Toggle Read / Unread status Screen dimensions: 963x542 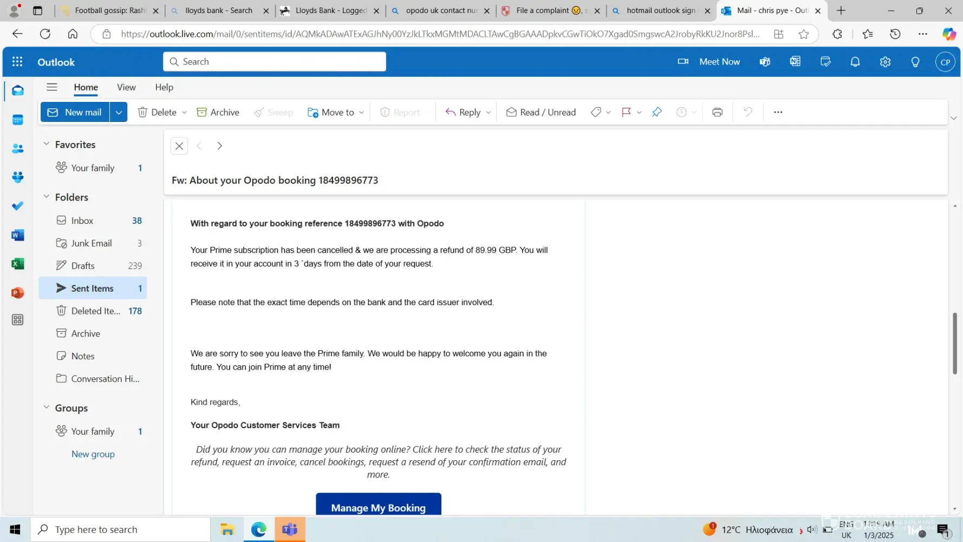541,112
